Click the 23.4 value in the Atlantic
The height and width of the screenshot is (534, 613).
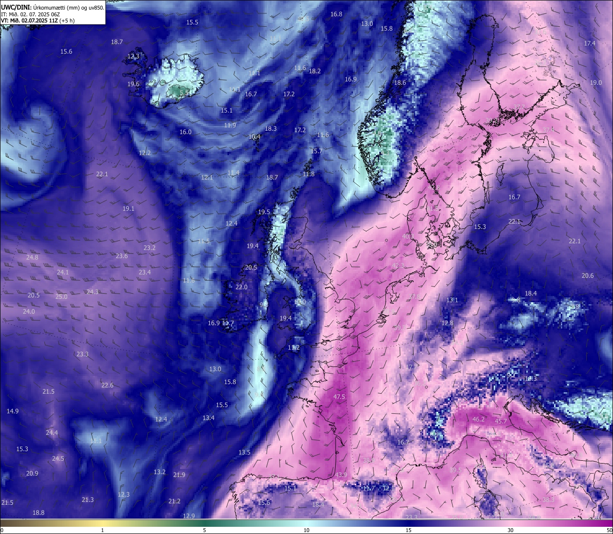145,273
